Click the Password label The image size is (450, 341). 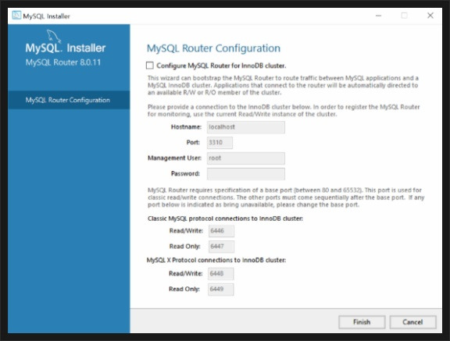click(185, 174)
